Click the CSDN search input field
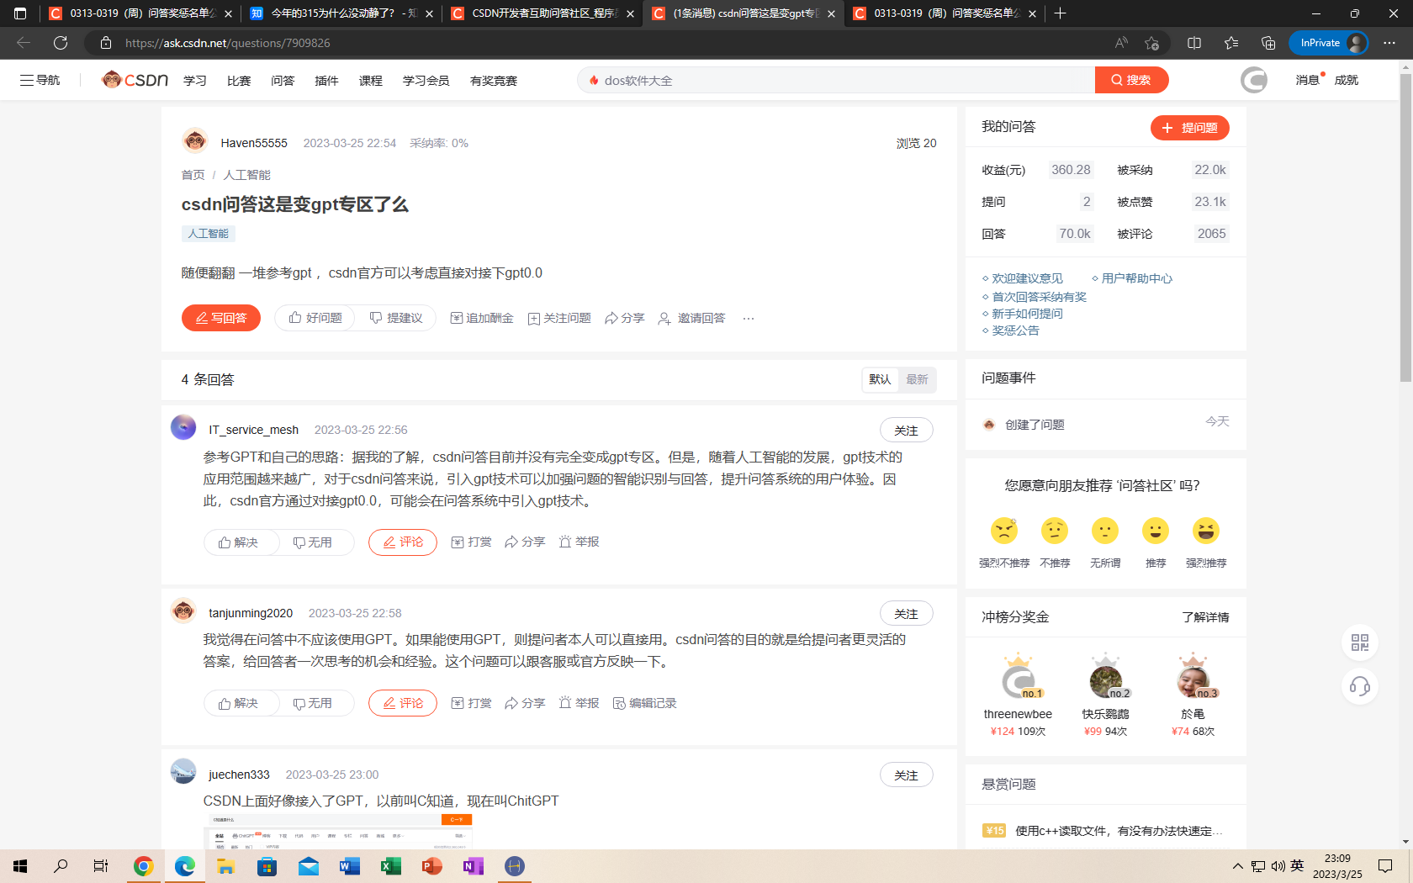This screenshot has height=883, width=1413. pyautogui.click(x=836, y=80)
